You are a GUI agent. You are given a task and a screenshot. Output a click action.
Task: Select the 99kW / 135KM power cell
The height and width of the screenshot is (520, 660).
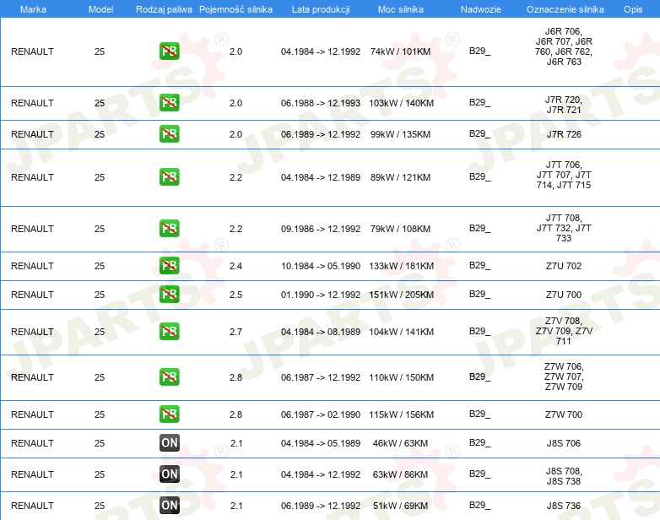point(400,134)
